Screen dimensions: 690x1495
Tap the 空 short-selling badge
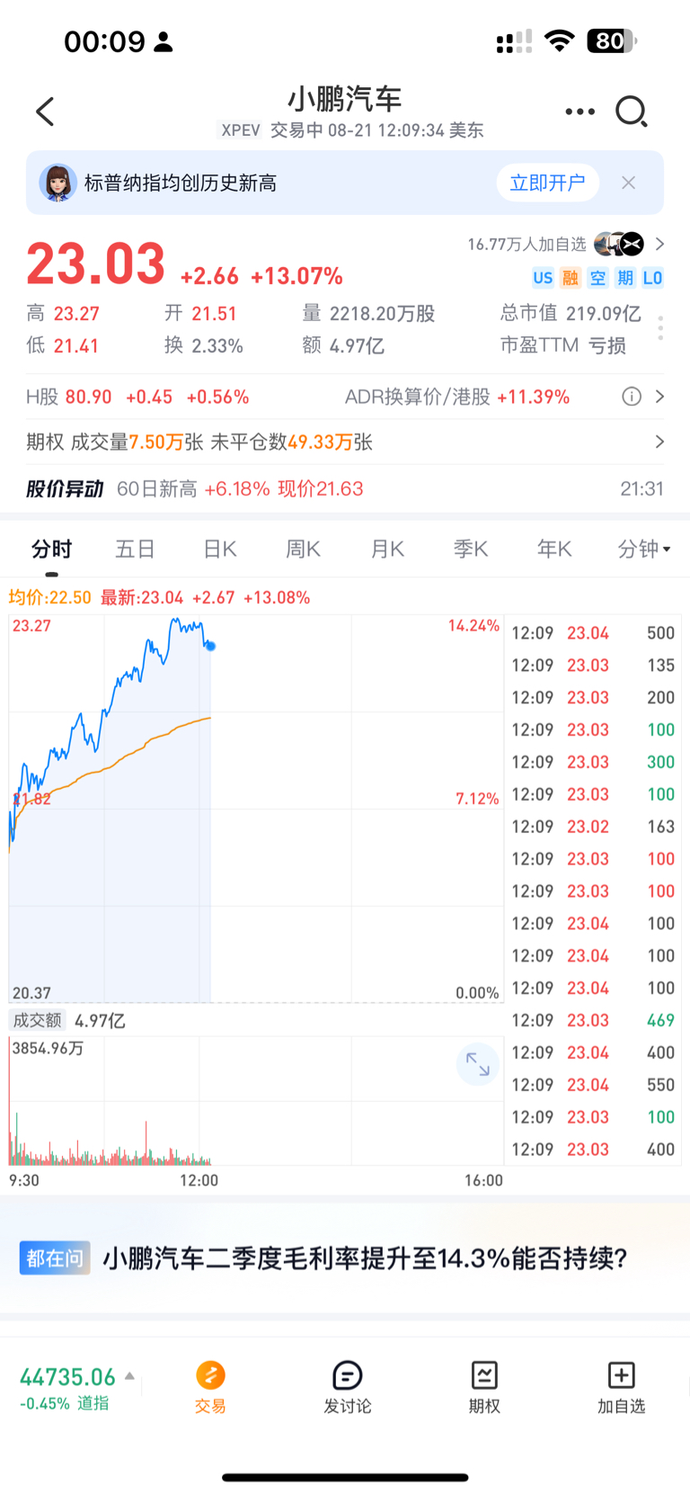pyautogui.click(x=597, y=278)
